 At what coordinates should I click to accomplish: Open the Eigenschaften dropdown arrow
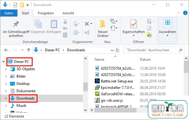[x=134, y=36]
